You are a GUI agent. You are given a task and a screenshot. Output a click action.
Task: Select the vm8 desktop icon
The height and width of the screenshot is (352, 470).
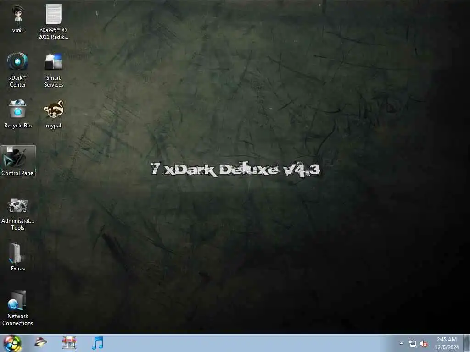click(x=18, y=18)
